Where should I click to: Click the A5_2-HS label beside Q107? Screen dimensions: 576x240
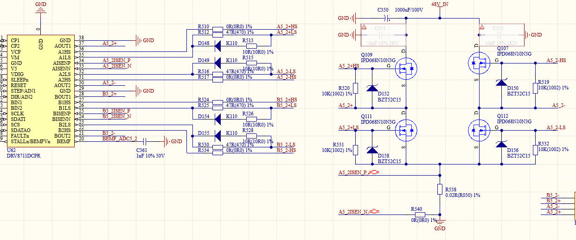tap(556, 60)
